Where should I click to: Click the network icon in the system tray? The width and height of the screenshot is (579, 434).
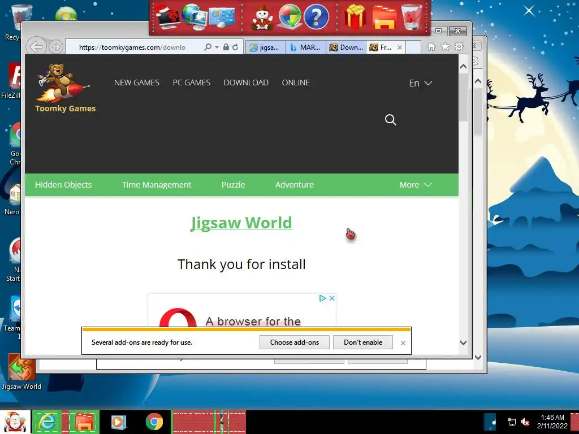pos(511,422)
